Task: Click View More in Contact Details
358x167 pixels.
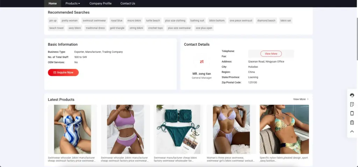Action: tap(271, 53)
